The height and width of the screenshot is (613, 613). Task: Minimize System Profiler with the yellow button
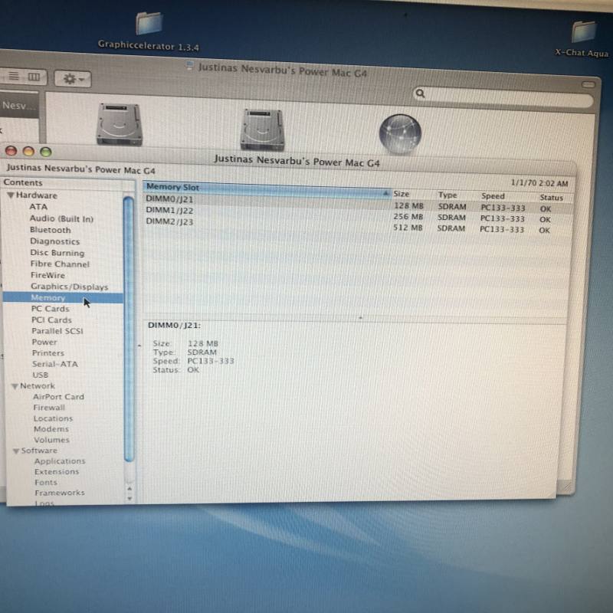(28, 151)
